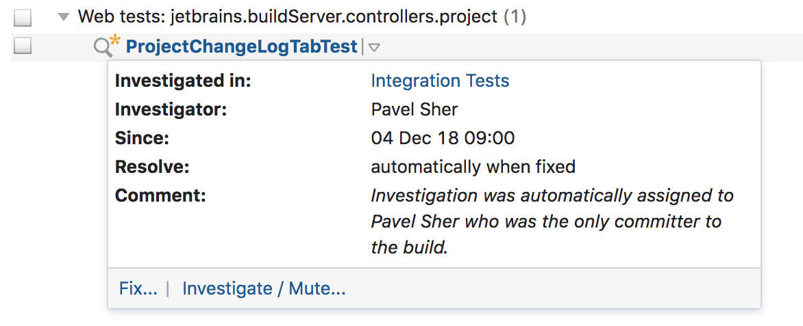Screen dimensions: 803x326
Task: Choose Investigate / Mute... action
Action: [x=264, y=288]
